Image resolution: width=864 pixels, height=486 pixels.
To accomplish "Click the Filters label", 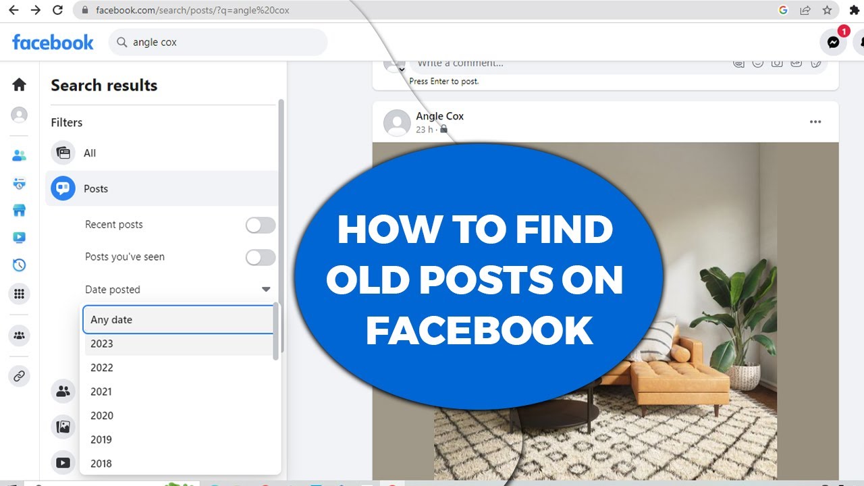I will [67, 123].
